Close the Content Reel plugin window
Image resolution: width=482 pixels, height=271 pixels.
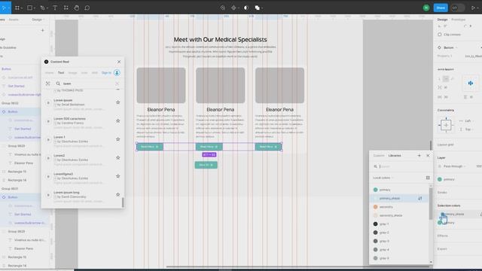pos(119,62)
